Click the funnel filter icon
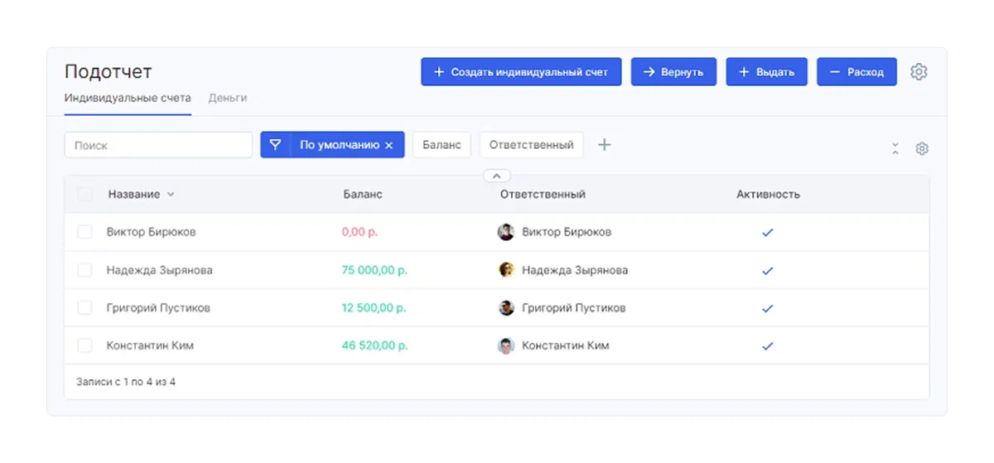Image resolution: width=994 pixels, height=463 pixels. pyautogui.click(x=276, y=145)
